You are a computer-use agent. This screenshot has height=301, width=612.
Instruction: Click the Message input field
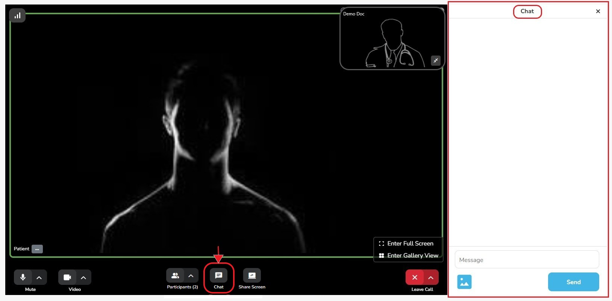pos(527,260)
